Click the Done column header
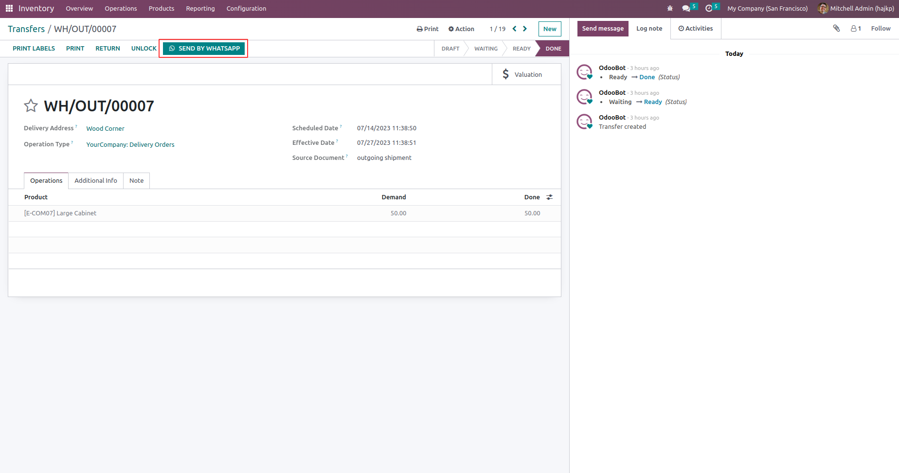The image size is (899, 473). [532, 197]
